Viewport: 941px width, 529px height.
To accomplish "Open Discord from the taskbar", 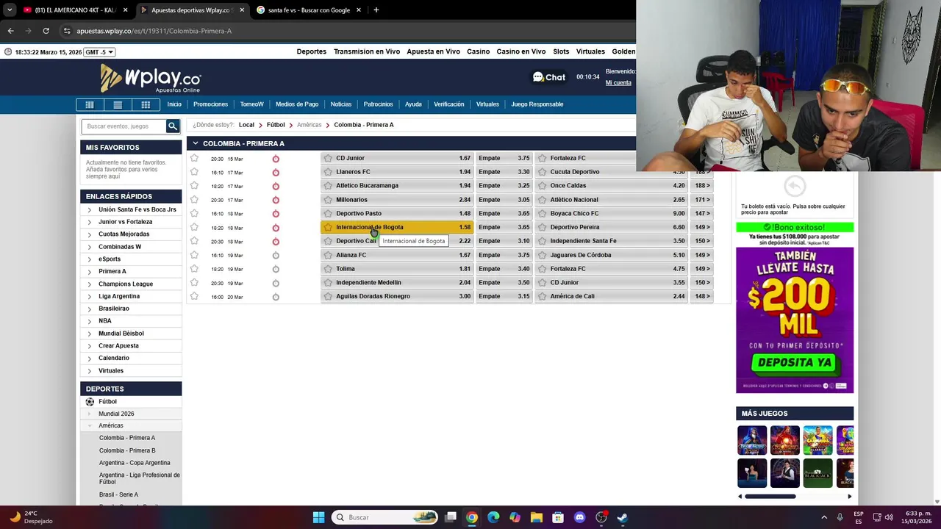I will coord(579,517).
